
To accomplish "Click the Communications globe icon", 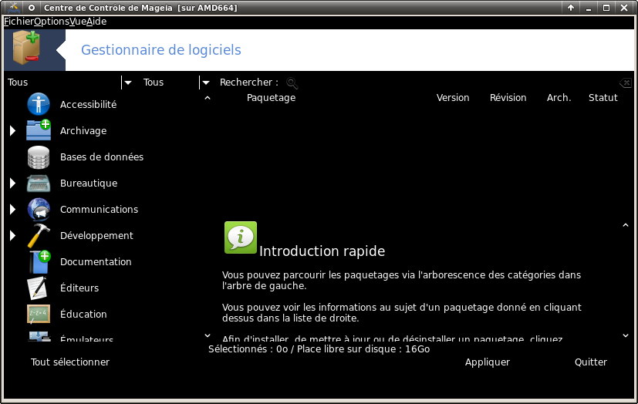I will 39,209.
